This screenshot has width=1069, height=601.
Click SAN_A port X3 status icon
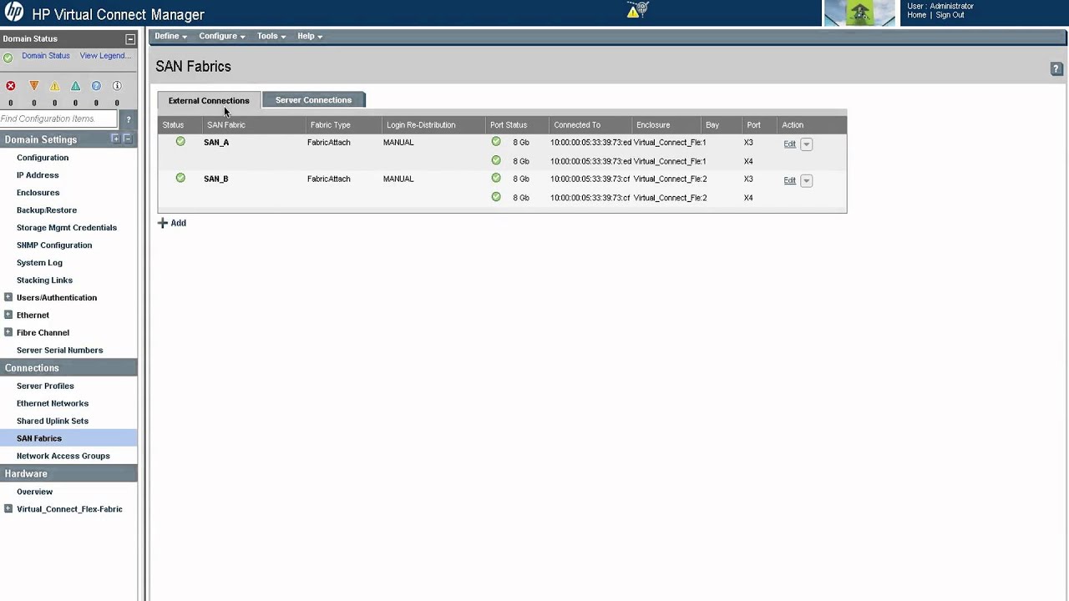tap(496, 142)
